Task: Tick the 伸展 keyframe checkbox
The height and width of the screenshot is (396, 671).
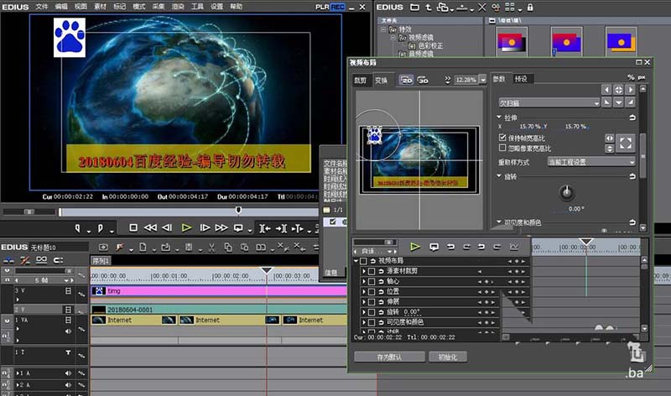Action: [372, 302]
